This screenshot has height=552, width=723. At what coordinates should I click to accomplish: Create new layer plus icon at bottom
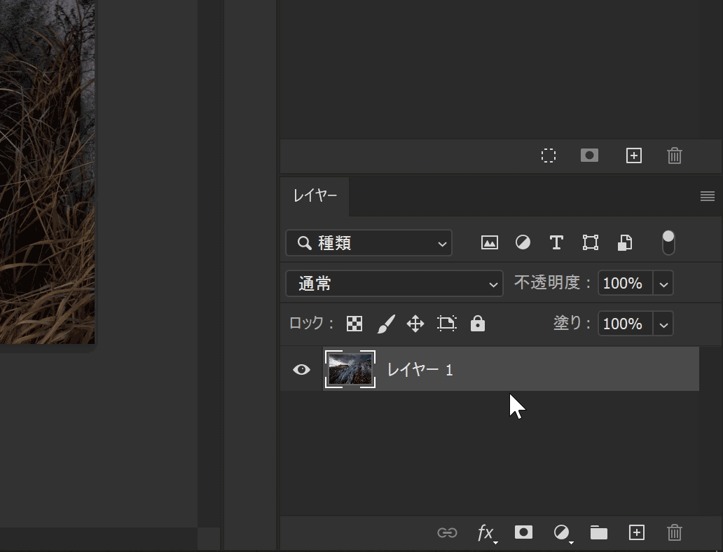pyautogui.click(x=636, y=532)
